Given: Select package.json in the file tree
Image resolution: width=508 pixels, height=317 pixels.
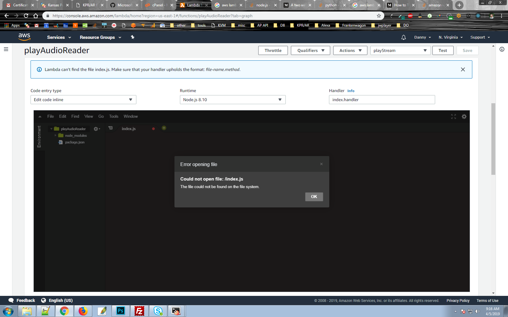Looking at the screenshot, I should 75,142.
